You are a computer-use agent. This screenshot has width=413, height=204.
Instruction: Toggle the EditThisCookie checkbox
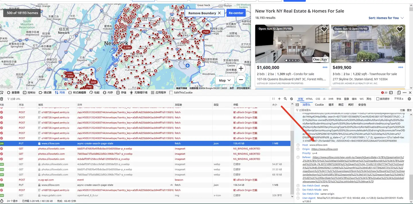click(171, 93)
